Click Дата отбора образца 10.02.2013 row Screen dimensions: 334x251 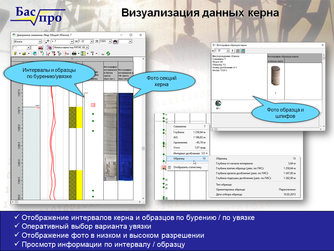coord(256,195)
